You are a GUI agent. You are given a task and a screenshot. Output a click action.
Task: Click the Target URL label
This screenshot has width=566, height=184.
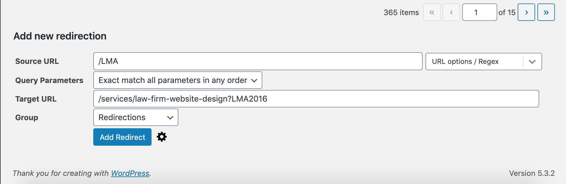click(x=36, y=99)
